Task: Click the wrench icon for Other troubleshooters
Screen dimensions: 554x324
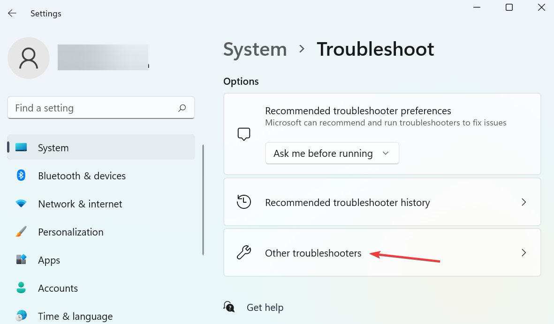Action: click(244, 253)
